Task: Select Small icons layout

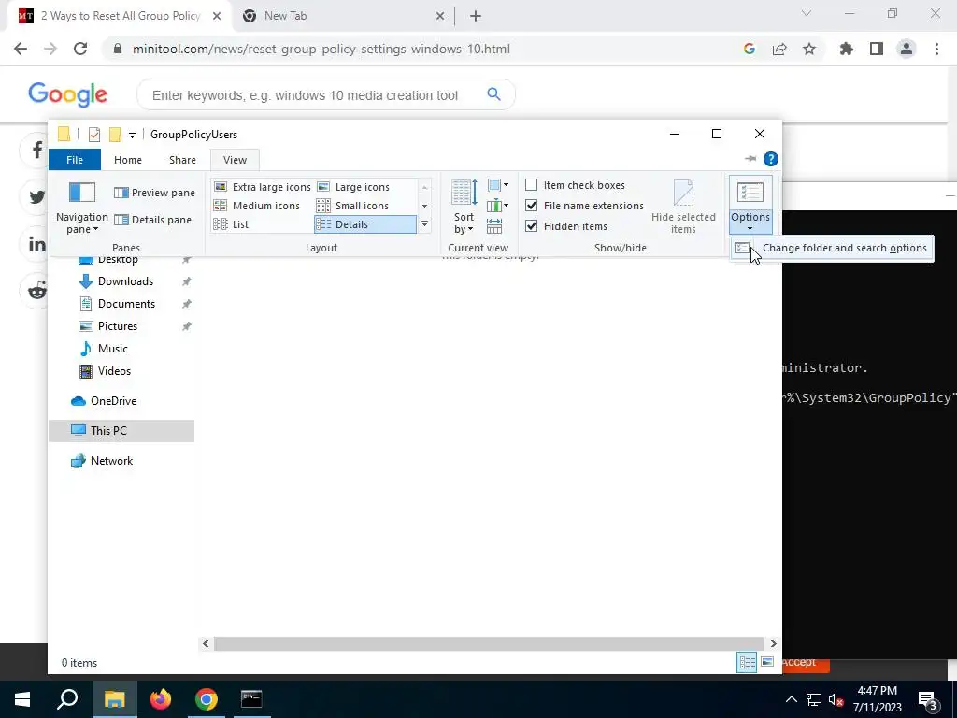Action: coord(352,206)
